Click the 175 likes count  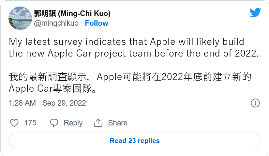click(x=30, y=123)
